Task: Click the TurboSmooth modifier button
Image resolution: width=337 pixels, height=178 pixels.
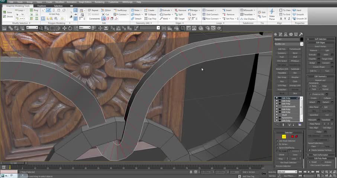Action: pos(295,49)
